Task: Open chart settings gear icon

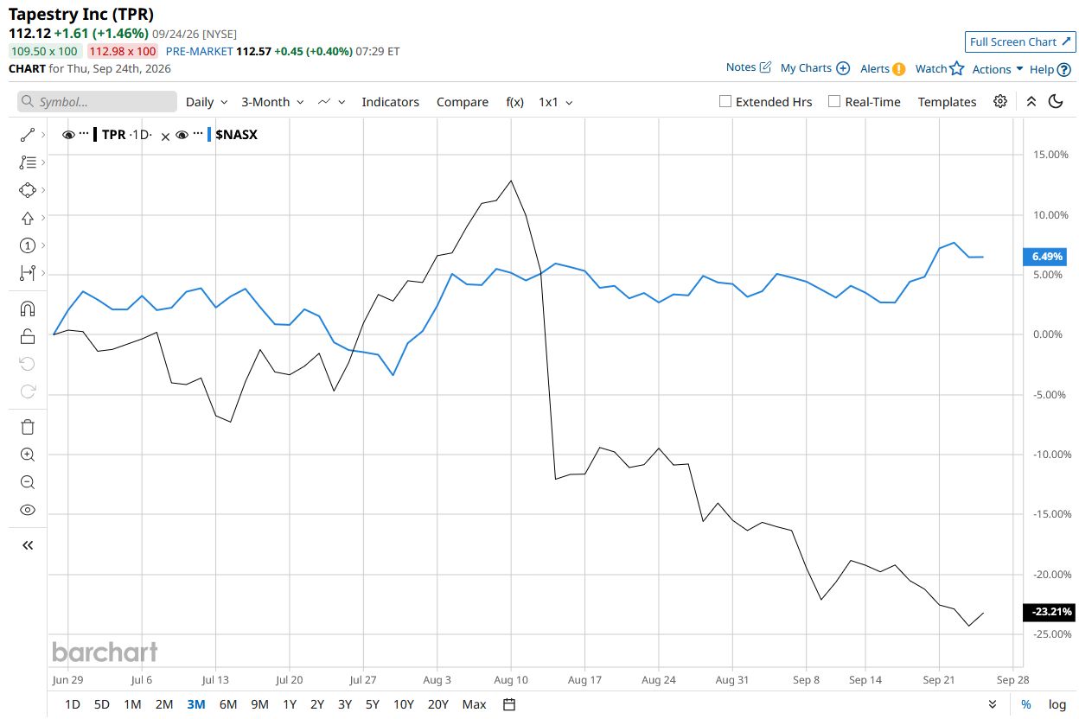Action: pos(1000,101)
